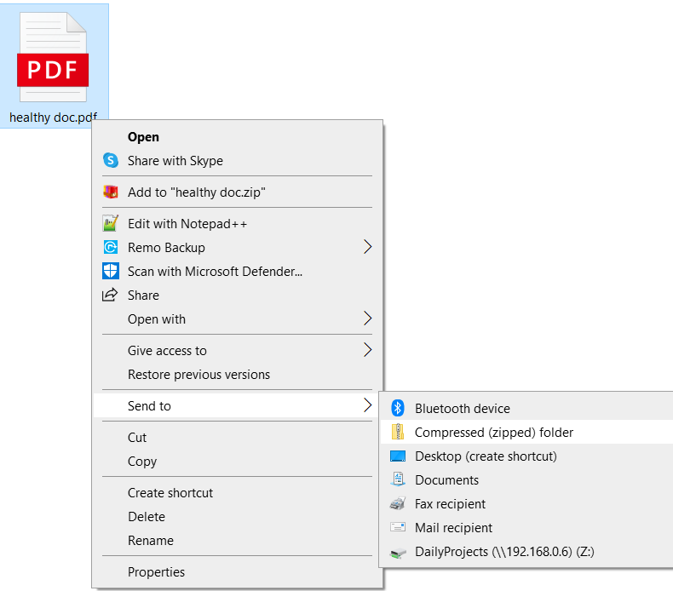673x591 pixels.
Task: Expand the Give access to arrow
Action: [x=368, y=350]
